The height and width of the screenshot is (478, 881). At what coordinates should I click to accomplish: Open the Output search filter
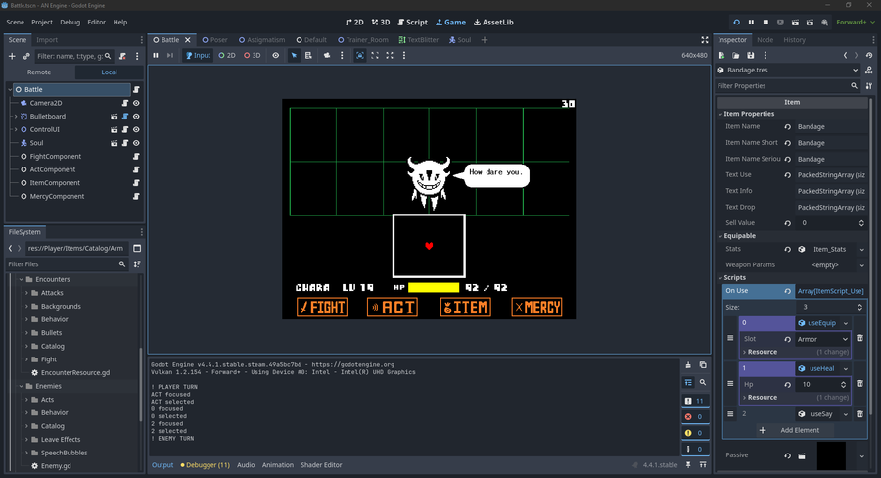coord(703,382)
